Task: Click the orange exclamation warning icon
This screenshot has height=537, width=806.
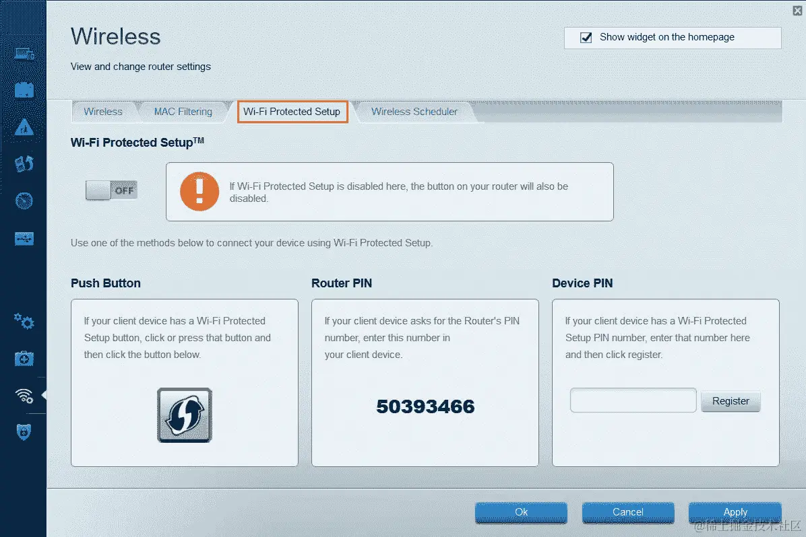Action: tap(199, 192)
